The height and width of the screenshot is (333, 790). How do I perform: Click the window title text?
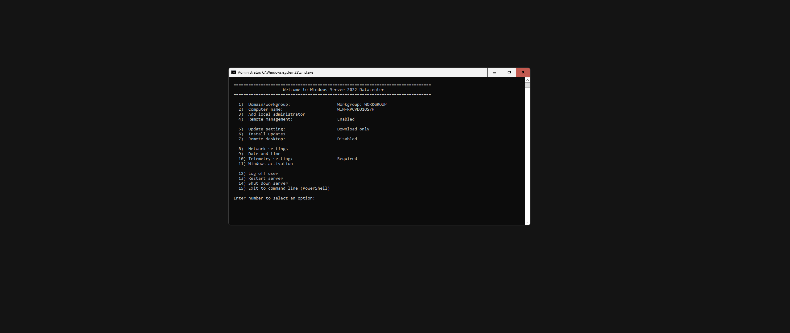click(x=275, y=72)
